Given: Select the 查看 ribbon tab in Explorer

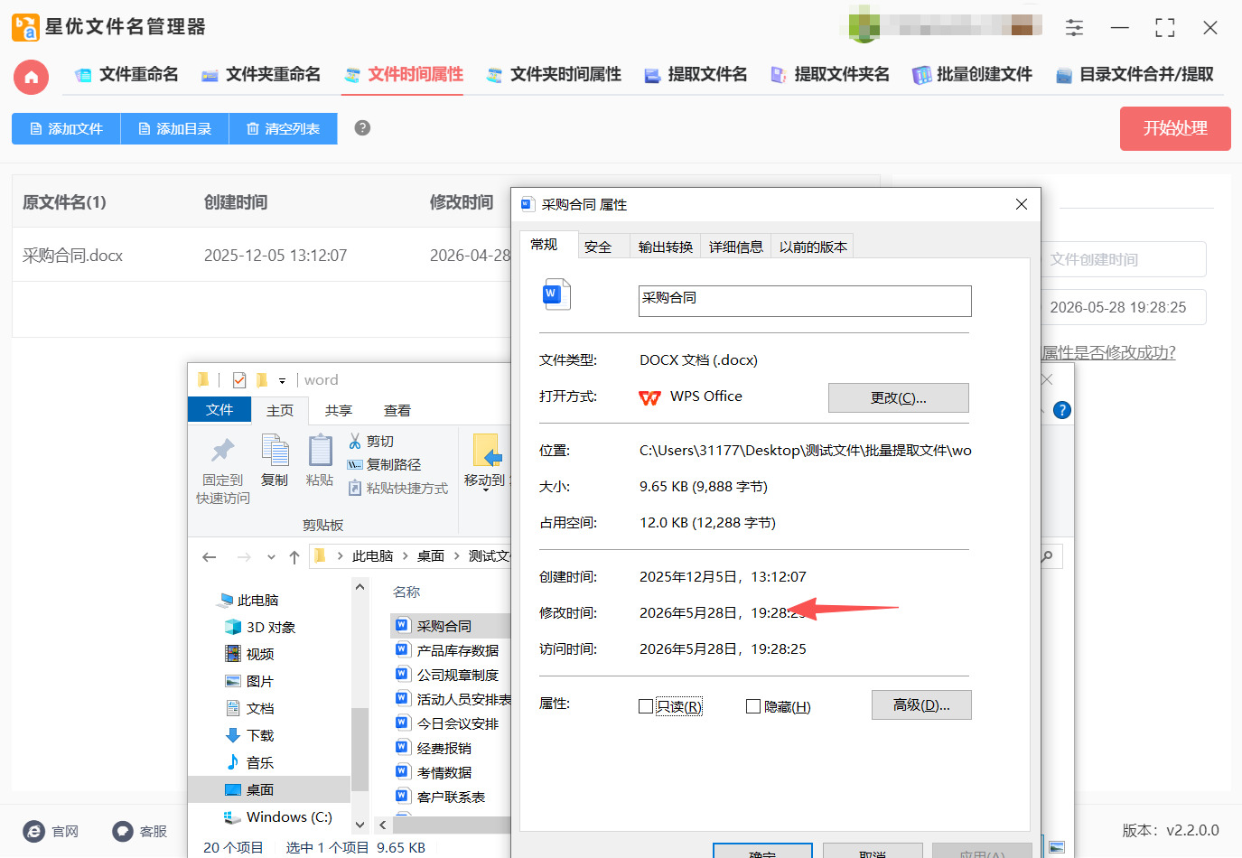Looking at the screenshot, I should coord(397,410).
